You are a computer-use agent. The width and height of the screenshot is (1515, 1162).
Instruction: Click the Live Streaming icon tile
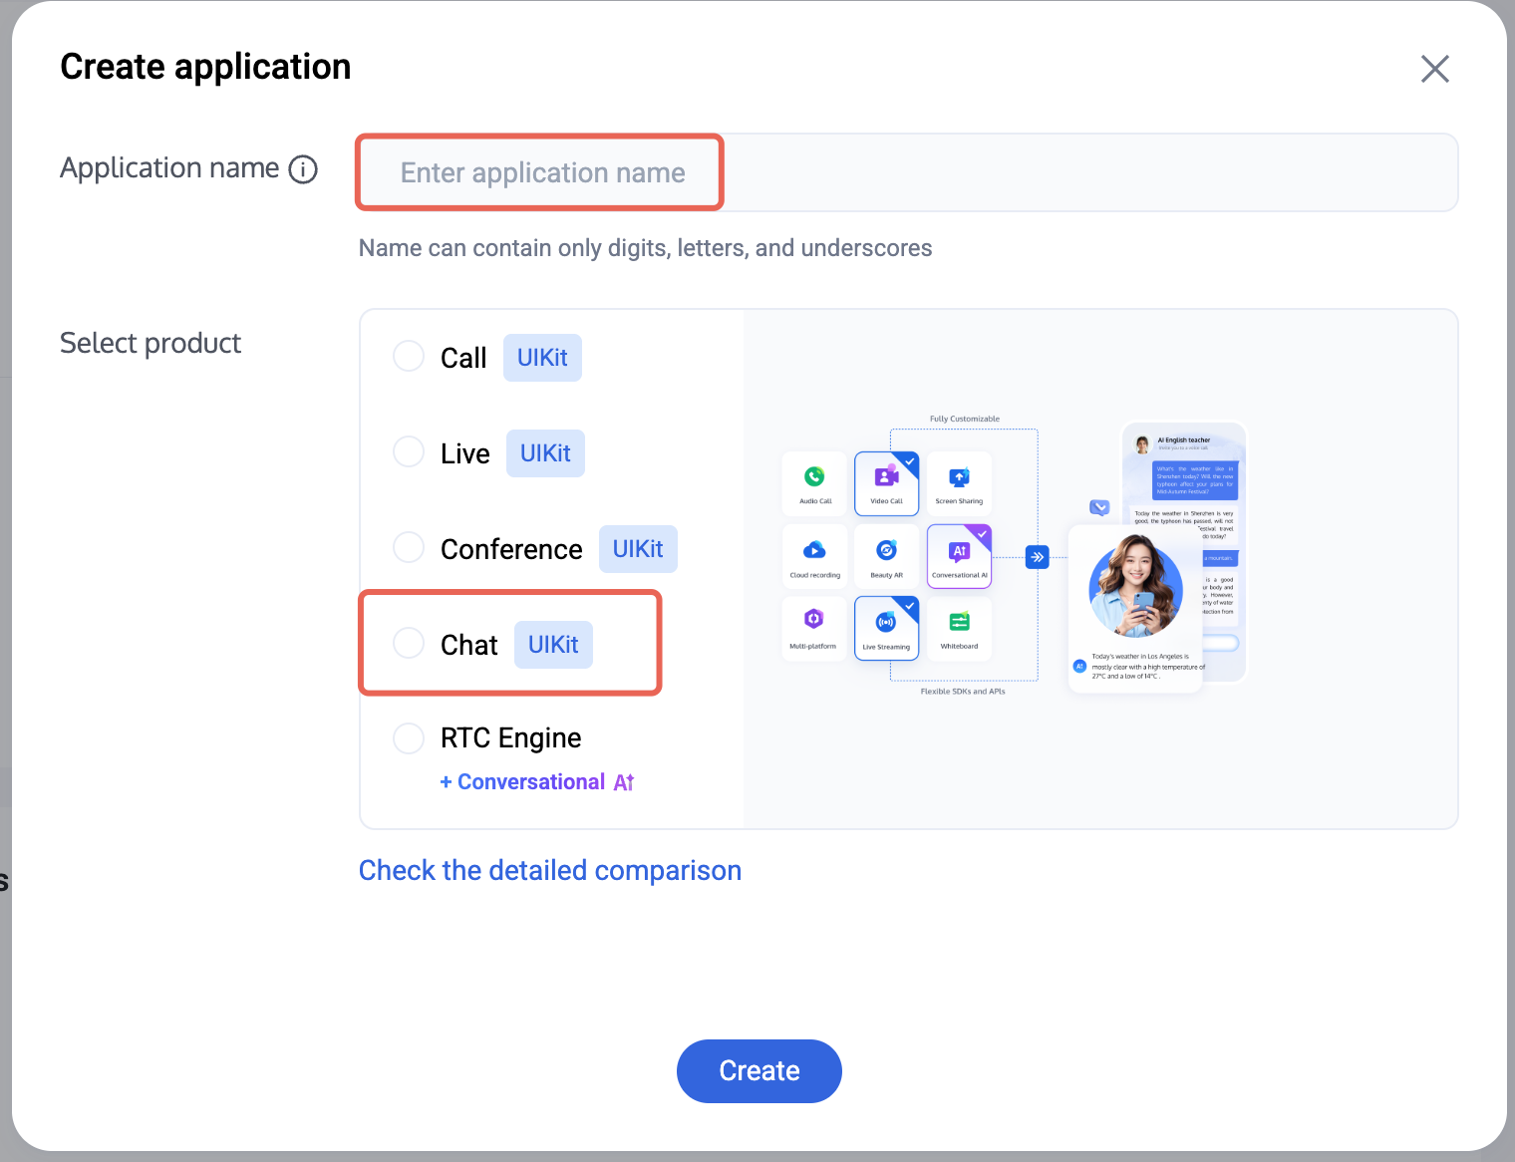[886, 628]
